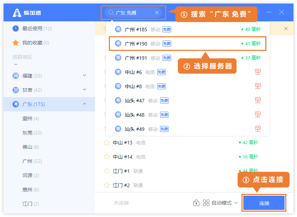The height and width of the screenshot is (217, 297).
Task: Favorite 中山 #13 with star icon
Action: click(x=106, y=143)
